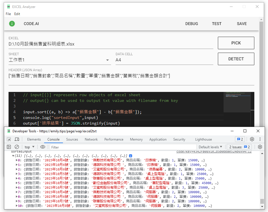Toggle the console sidebar icon

tap(9, 147)
